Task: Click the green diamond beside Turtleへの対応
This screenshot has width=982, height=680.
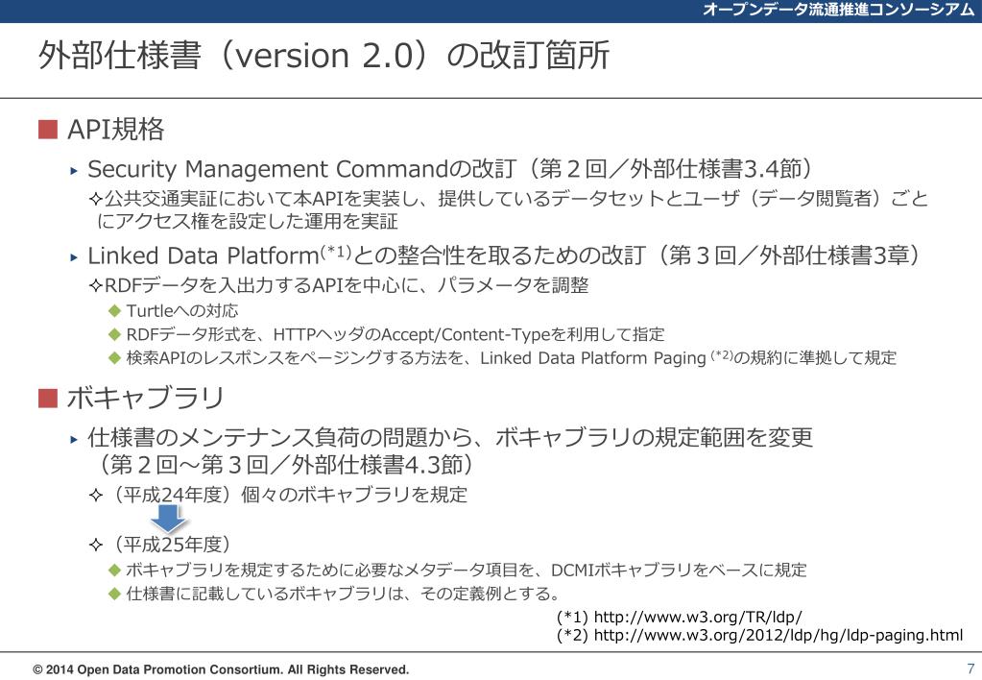Action: coord(114,311)
